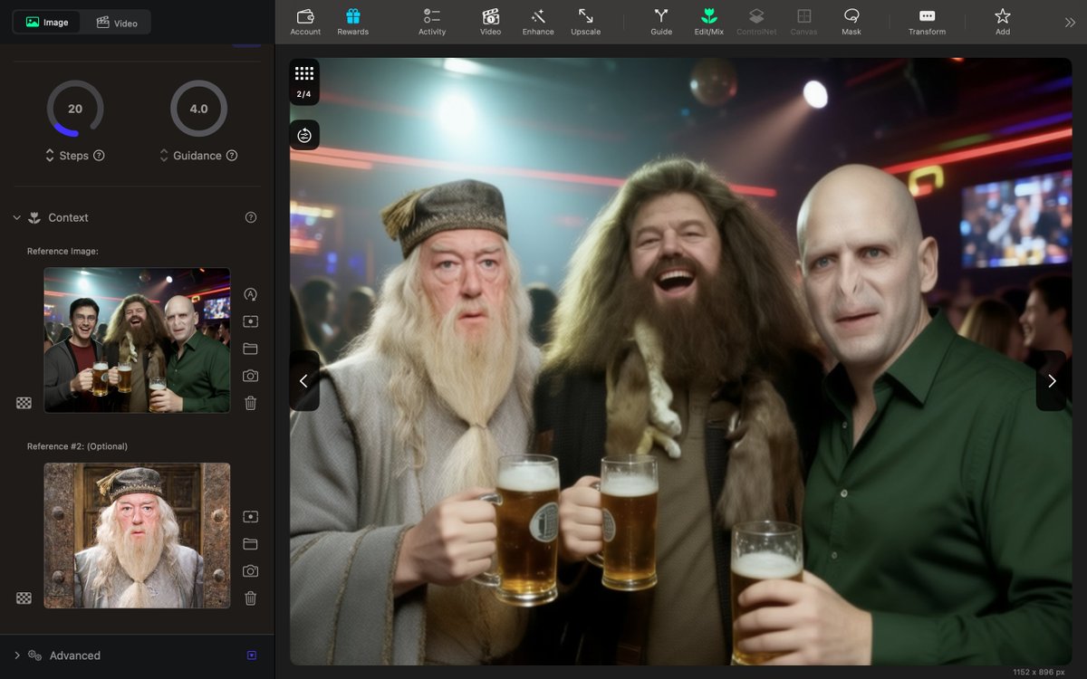This screenshot has width=1087, height=679.
Task: Open the Mask lasso tool
Action: (x=851, y=21)
